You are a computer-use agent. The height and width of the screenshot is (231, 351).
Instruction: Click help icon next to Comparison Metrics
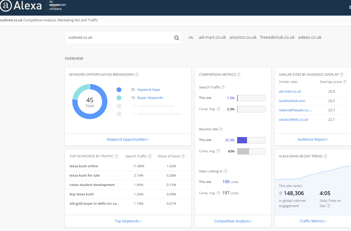tap(239, 75)
